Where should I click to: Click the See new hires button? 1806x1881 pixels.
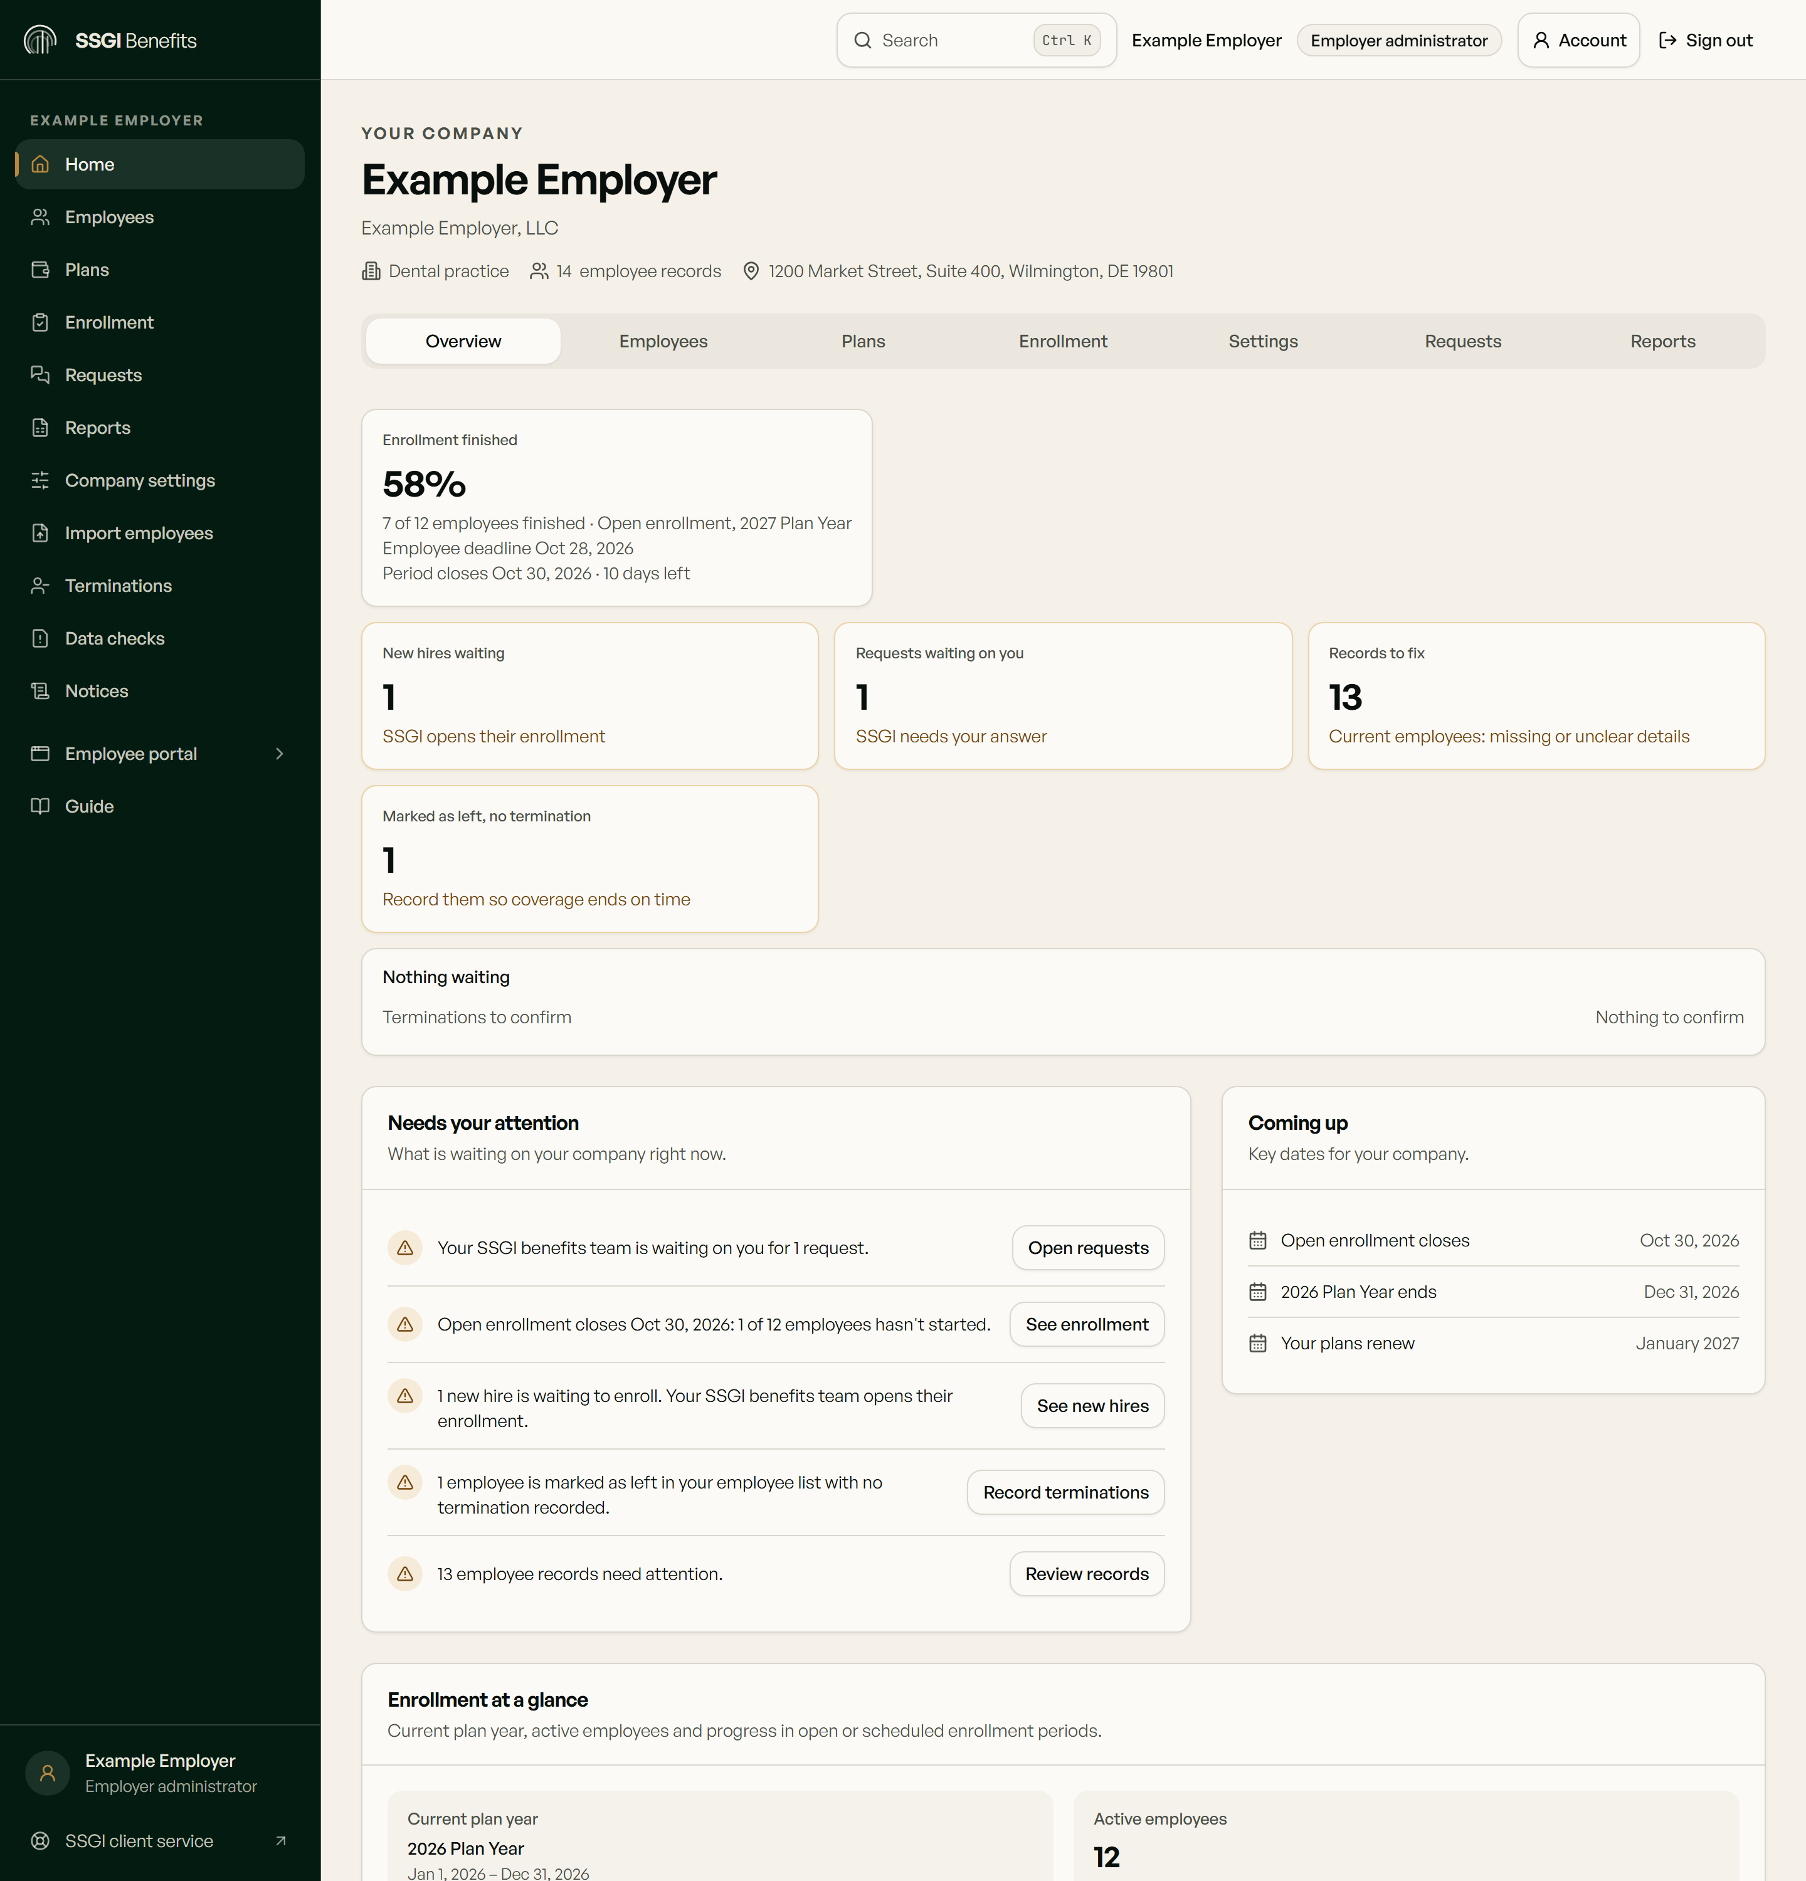point(1093,1406)
